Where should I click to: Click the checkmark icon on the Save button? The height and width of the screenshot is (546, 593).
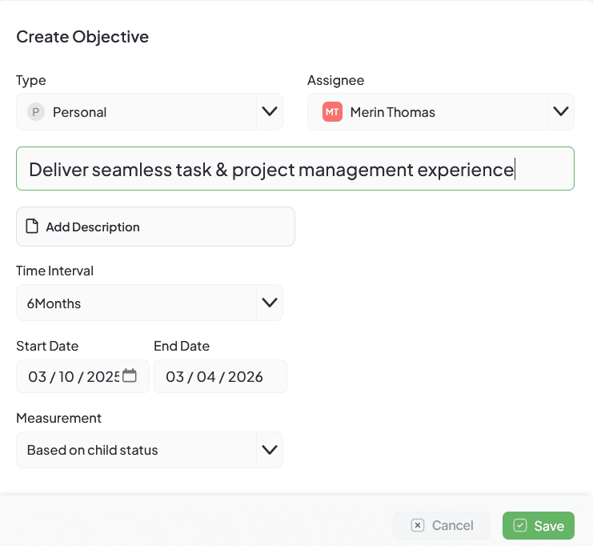click(520, 525)
